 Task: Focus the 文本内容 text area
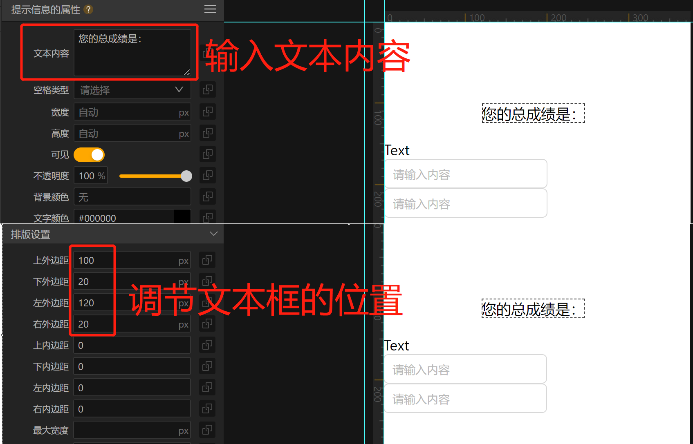pos(132,53)
